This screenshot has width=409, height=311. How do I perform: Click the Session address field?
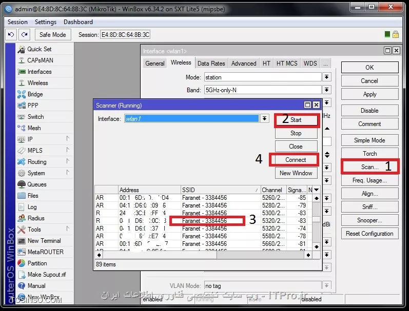[125, 35]
